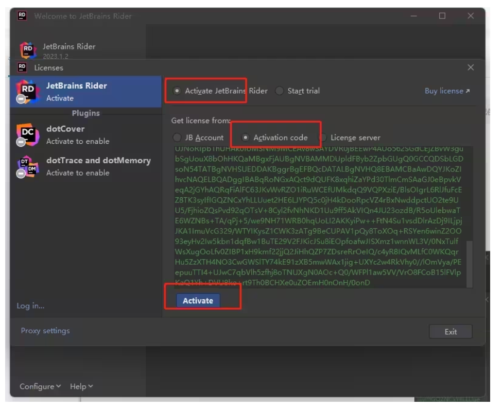
Task: Click the Exit button
Action: (x=451, y=332)
